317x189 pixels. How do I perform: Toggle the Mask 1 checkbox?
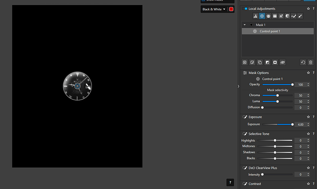coord(251,25)
